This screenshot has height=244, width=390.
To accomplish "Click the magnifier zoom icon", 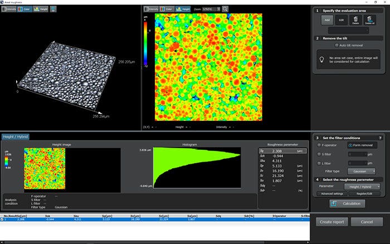I will tap(225, 9).
